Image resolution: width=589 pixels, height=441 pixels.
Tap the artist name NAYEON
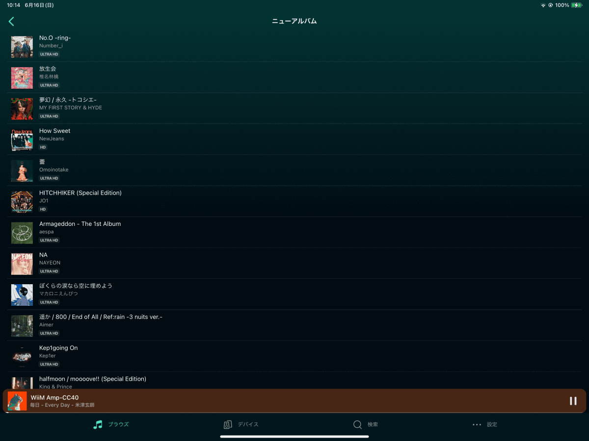click(x=50, y=263)
